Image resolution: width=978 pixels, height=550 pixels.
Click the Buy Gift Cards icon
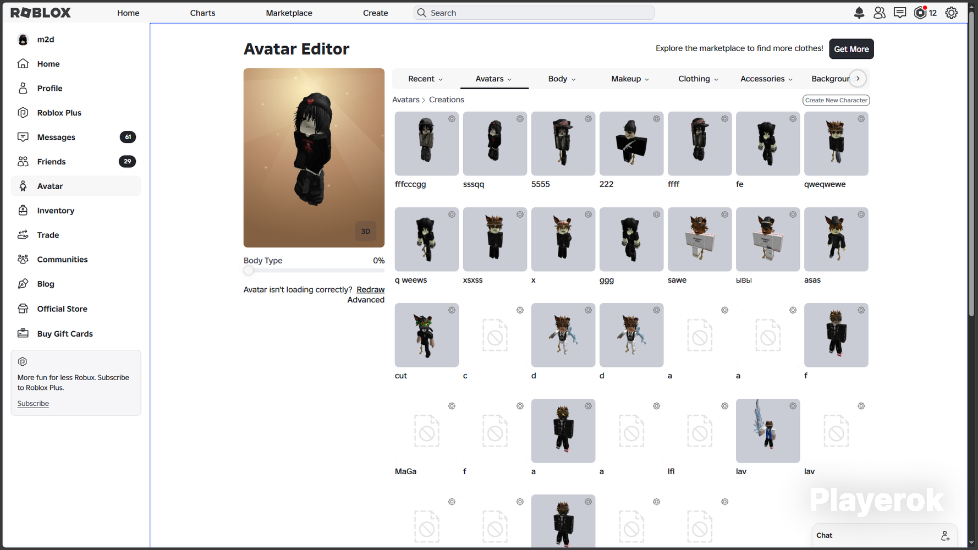23,333
